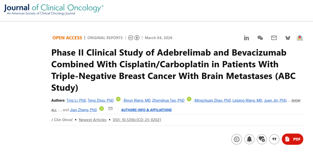Click the cite quotation-mark icon
This screenshot has width=313, height=152.
coord(274,139)
